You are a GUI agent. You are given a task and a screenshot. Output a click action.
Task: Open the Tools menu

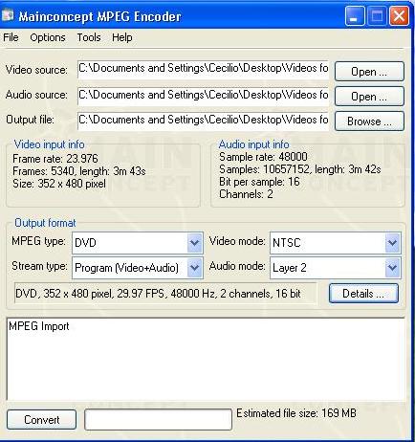89,37
